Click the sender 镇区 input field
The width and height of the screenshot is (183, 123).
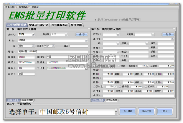pyautogui.click(x=79, y=46)
